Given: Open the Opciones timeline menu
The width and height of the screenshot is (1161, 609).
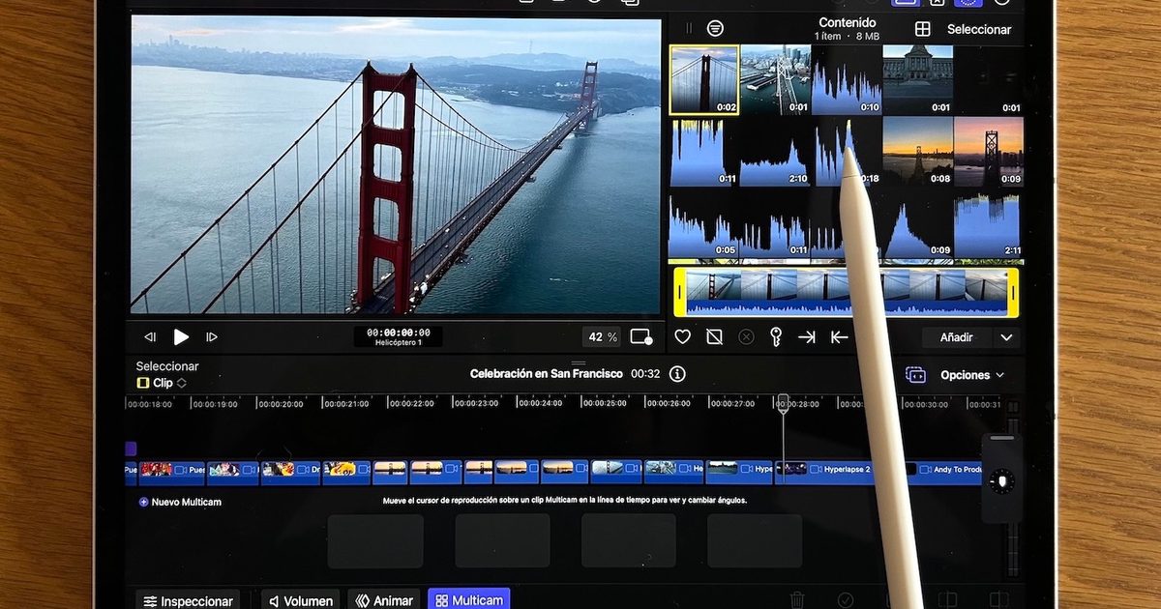Looking at the screenshot, I should pos(971,375).
